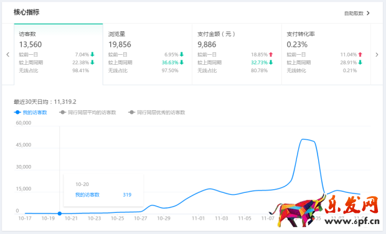Click green down arrow beside 28.91%
Viewport: 386px width, 234px height.
[360, 62]
